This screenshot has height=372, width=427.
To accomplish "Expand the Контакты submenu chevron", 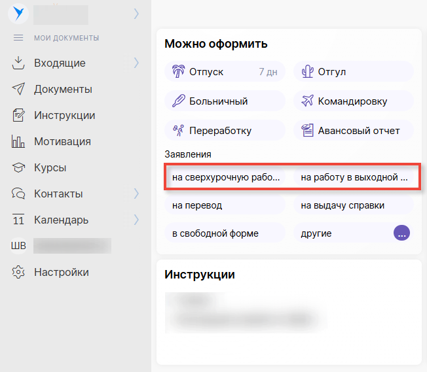I will click(x=136, y=194).
